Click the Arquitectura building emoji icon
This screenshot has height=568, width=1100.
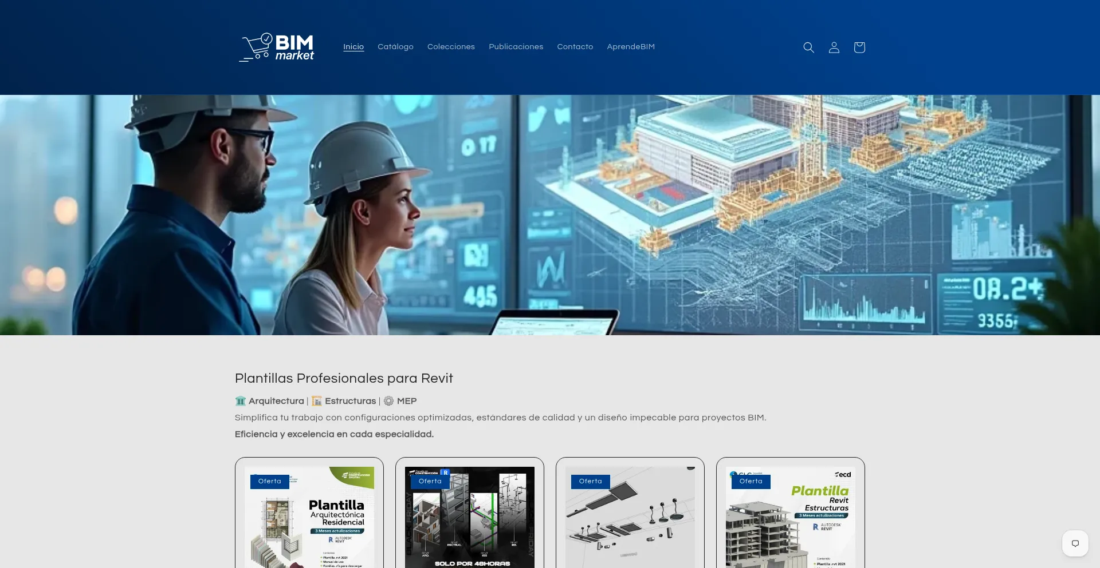pos(241,401)
